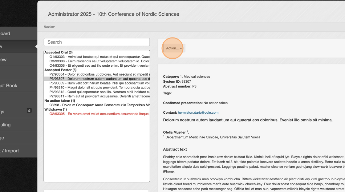Screen dimensions: 345x192
Task: Open the Scheduling sidebar item
Action: point(9,125)
